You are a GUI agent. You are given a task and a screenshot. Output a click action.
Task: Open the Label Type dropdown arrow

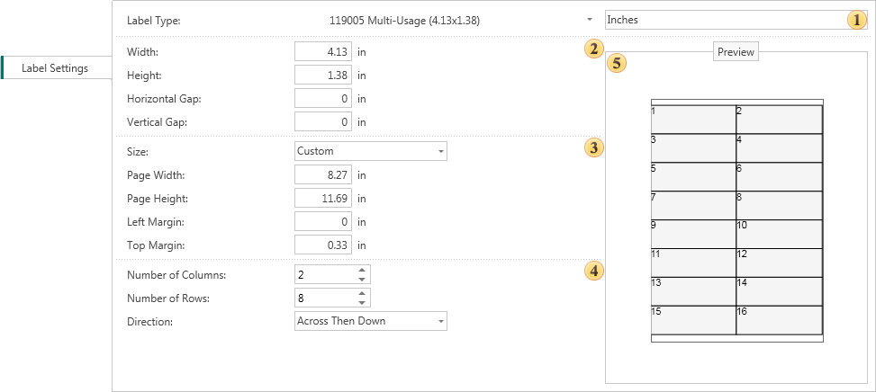coord(590,19)
